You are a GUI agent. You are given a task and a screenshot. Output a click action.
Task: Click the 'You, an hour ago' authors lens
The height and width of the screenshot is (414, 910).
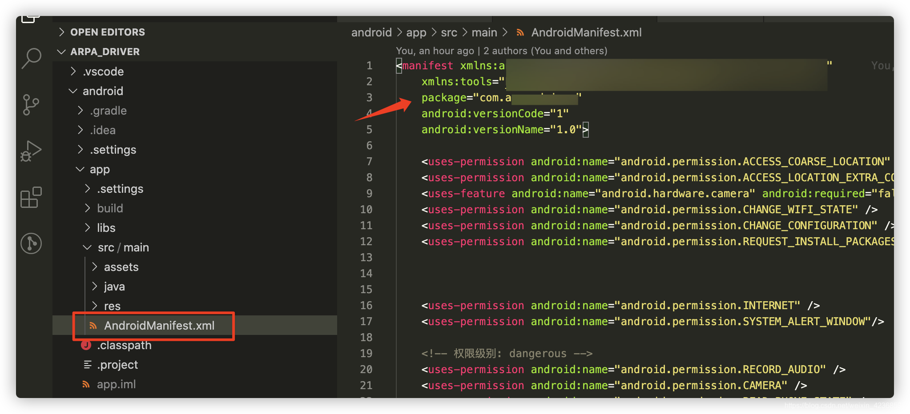pos(502,51)
